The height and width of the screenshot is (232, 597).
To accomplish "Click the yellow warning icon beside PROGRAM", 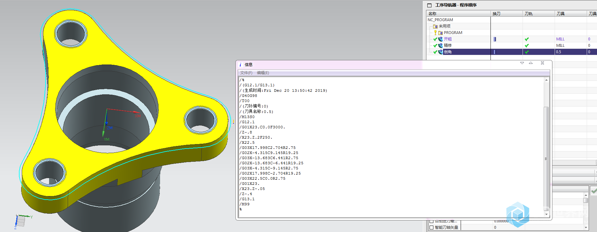I will (435, 32).
